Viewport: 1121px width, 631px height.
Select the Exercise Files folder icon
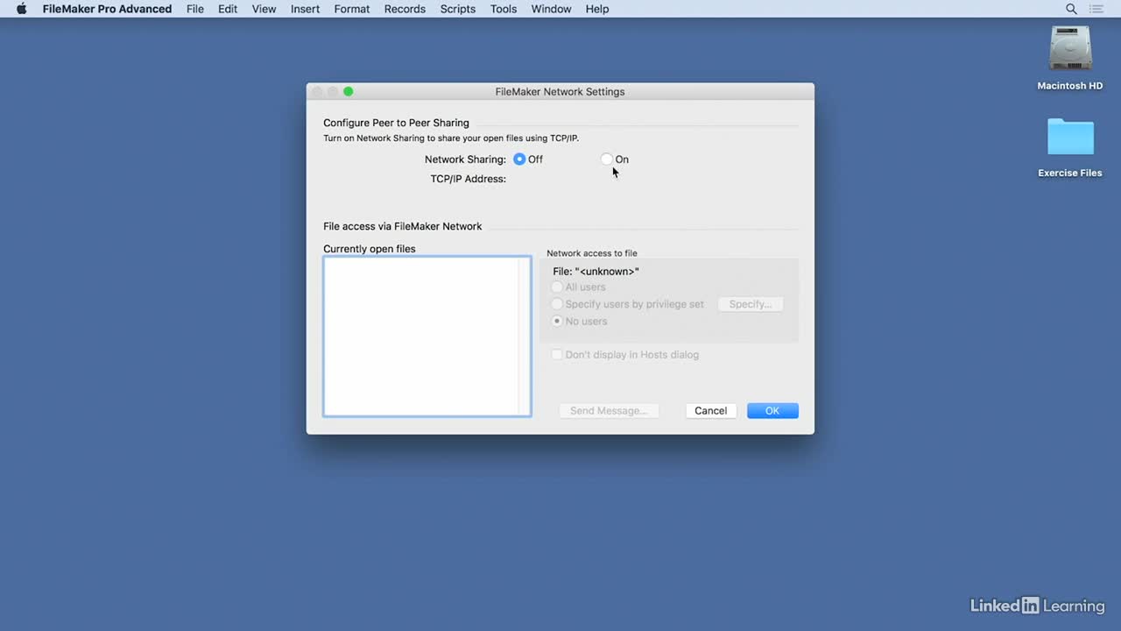[1070, 137]
